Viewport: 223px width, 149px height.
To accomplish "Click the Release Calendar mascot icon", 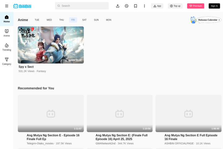I will [x=193, y=20].
